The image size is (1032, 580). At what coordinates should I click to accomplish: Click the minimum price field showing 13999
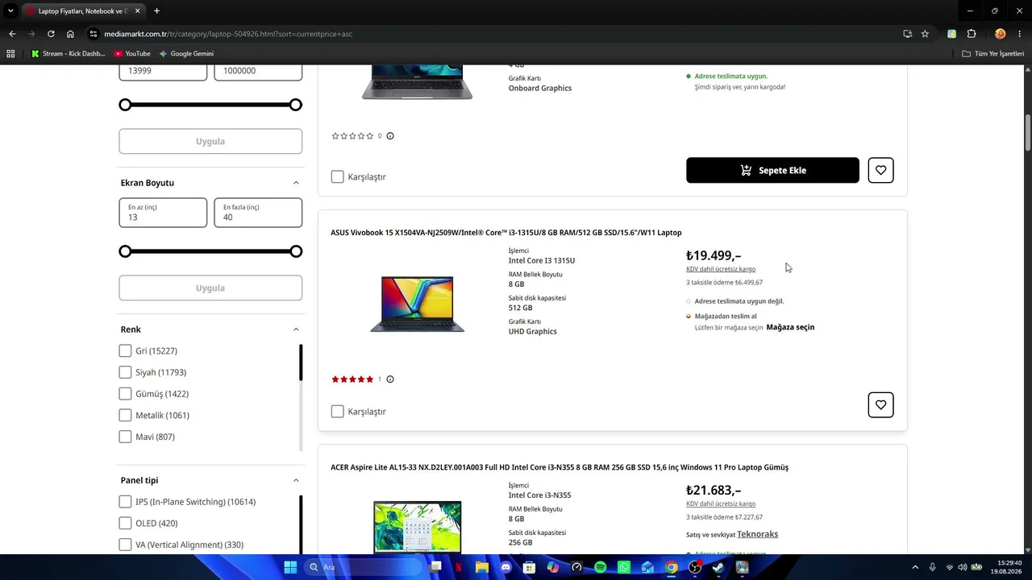tap(163, 72)
